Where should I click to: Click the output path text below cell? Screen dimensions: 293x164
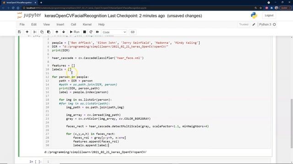coord(95,152)
